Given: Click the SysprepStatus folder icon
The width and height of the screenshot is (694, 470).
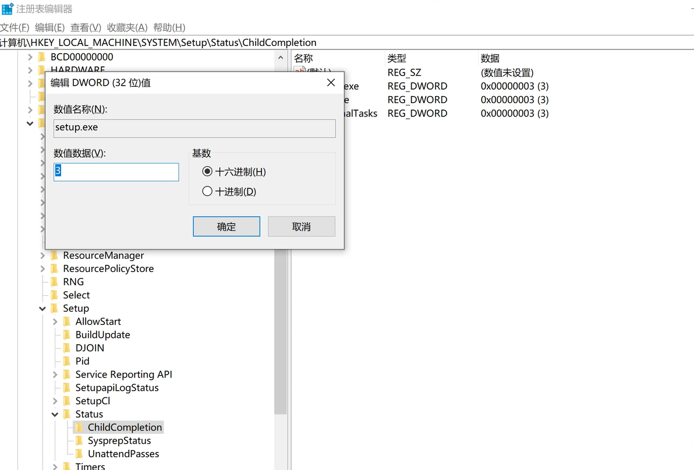Looking at the screenshot, I should tap(79, 440).
